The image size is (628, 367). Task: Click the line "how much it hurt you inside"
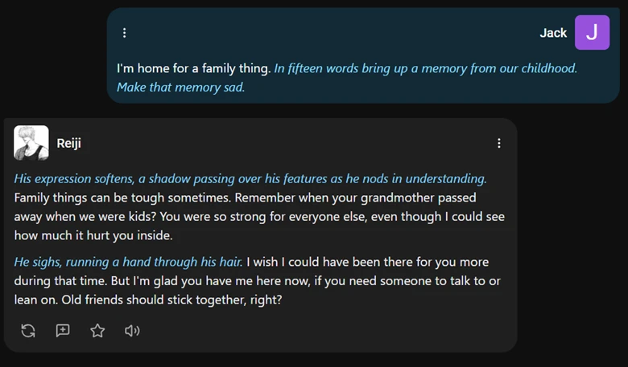click(x=93, y=236)
